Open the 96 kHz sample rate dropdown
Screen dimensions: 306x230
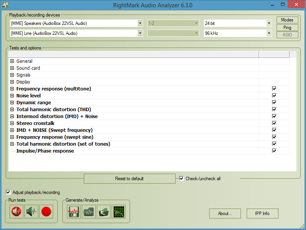(269, 33)
